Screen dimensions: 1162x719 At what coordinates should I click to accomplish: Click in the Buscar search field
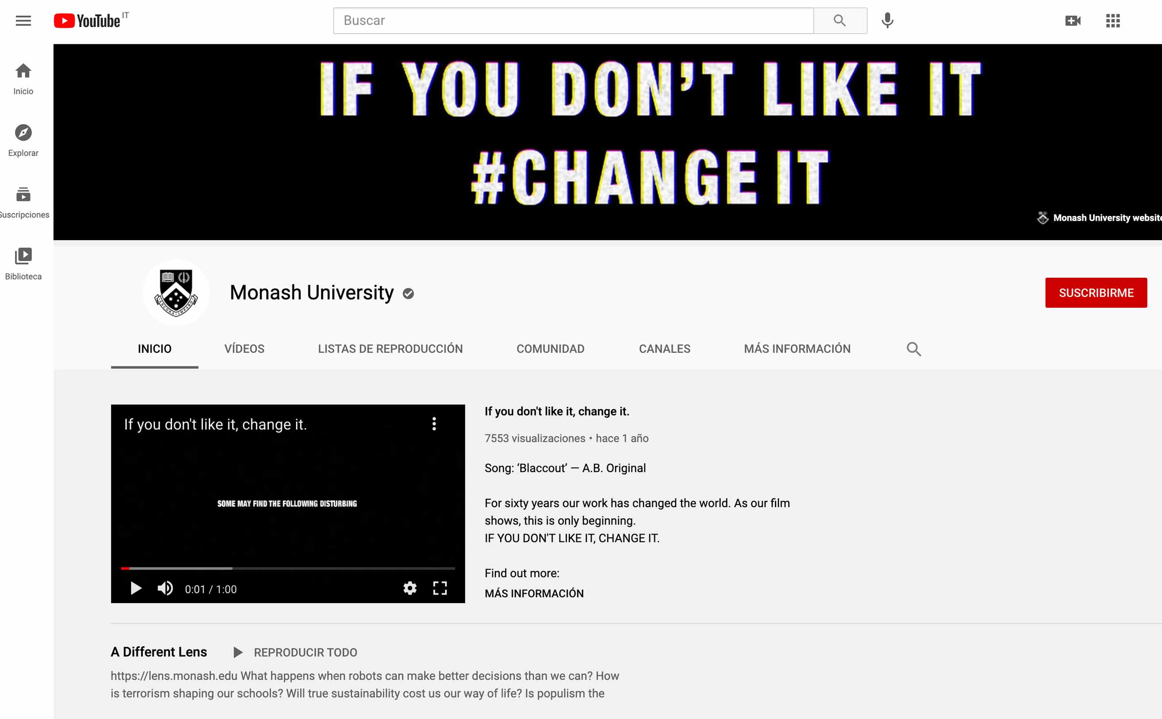[573, 20]
